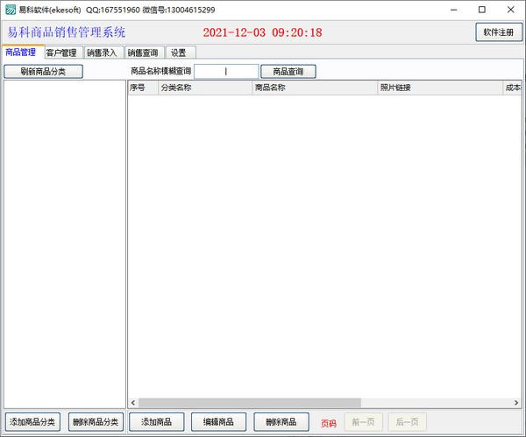526x437 pixels.
Task: Focus the 商品名称模糊查询 search field
Action: pos(226,72)
